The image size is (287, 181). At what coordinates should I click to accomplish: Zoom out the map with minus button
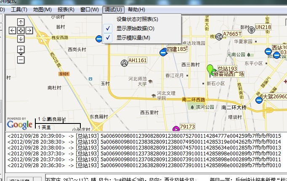pyautogui.click(x=21, y=59)
